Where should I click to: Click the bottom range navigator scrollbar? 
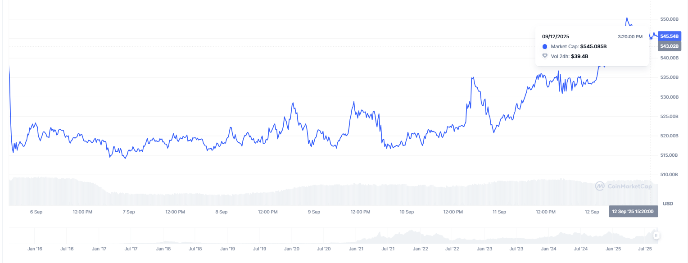click(x=315, y=235)
